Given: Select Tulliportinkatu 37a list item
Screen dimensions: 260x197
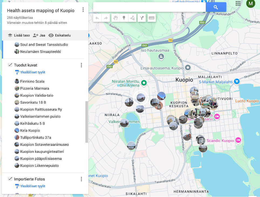Looking at the screenshot, I should [36, 138].
